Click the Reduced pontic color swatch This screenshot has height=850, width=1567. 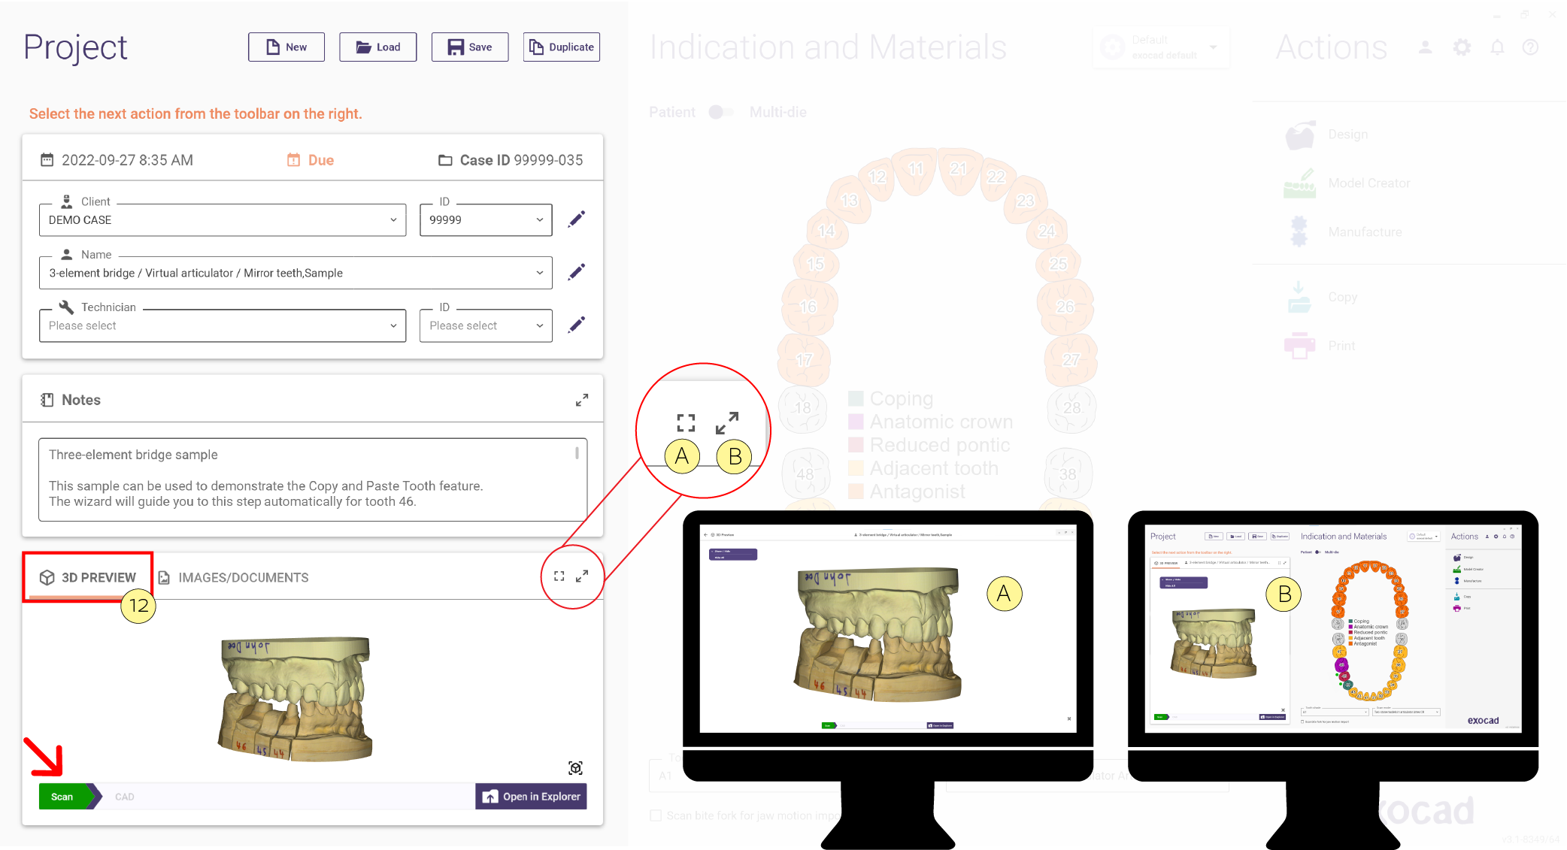[x=856, y=446]
